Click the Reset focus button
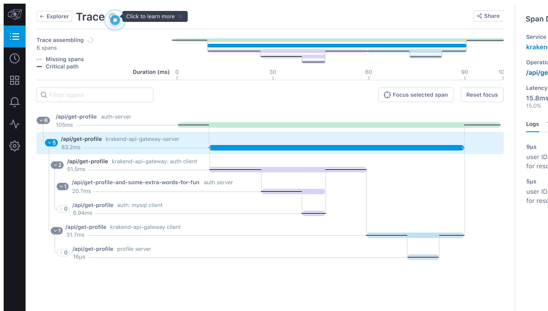This screenshot has width=548, height=311. click(482, 95)
